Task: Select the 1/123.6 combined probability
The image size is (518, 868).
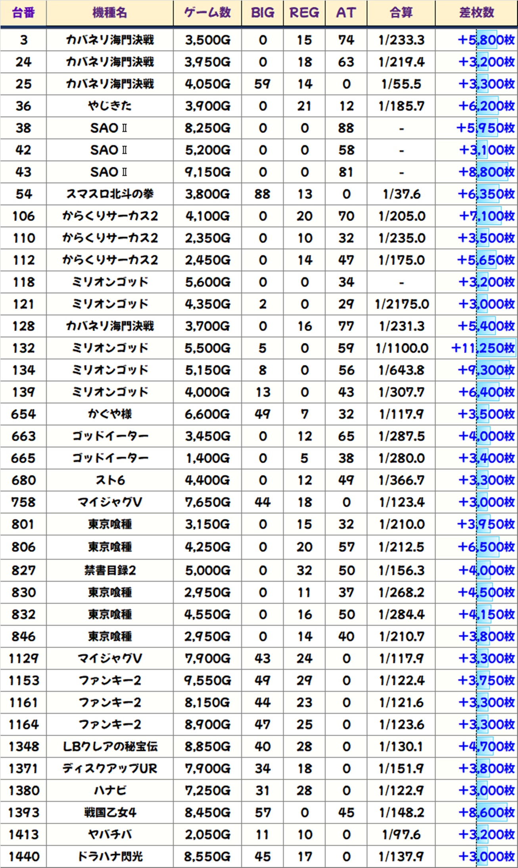Action: 401,724
